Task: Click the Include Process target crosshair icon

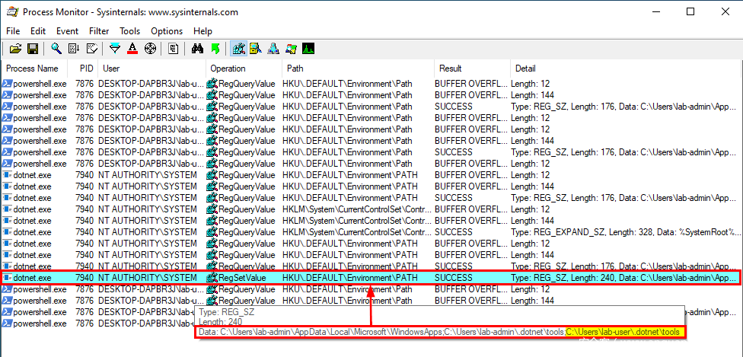Action: coord(150,49)
